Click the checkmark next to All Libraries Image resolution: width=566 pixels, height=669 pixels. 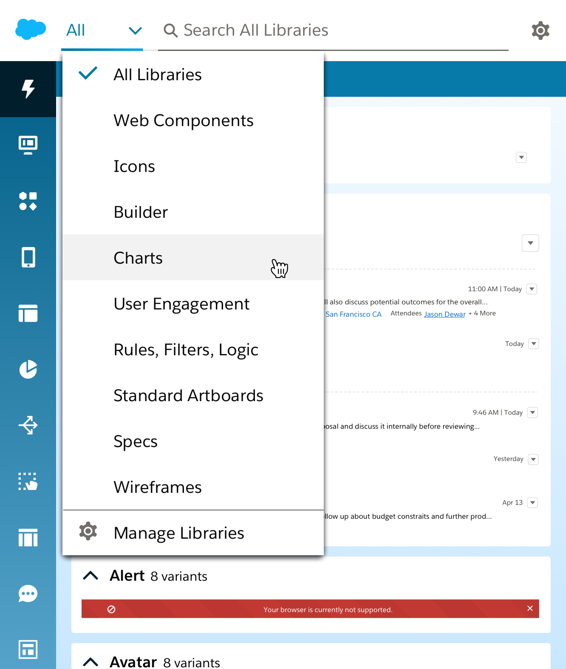click(x=88, y=73)
